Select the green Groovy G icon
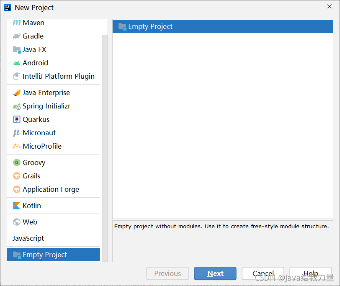The height and width of the screenshot is (286, 340). (16, 162)
